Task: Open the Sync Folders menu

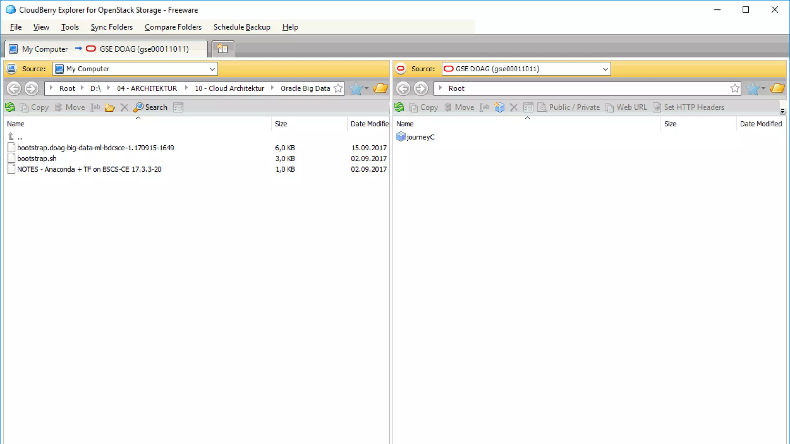Action: [111, 27]
